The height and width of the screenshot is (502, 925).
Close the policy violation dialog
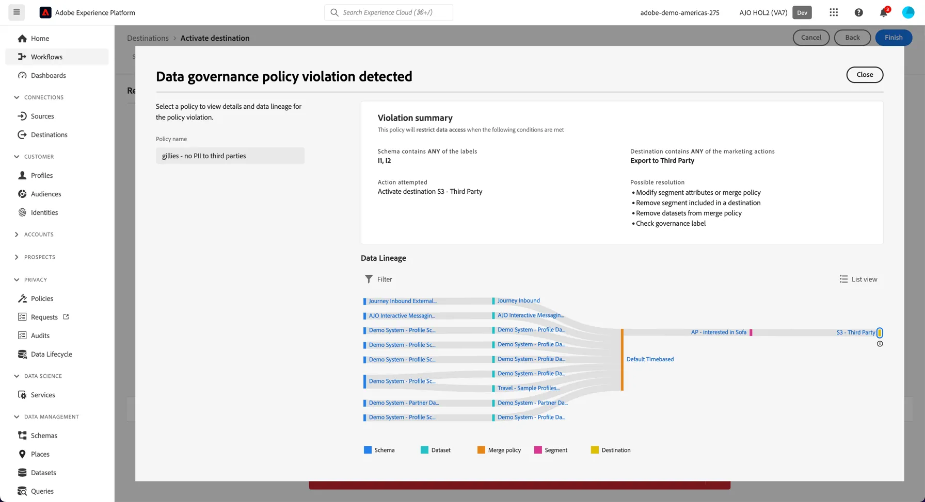(x=865, y=75)
